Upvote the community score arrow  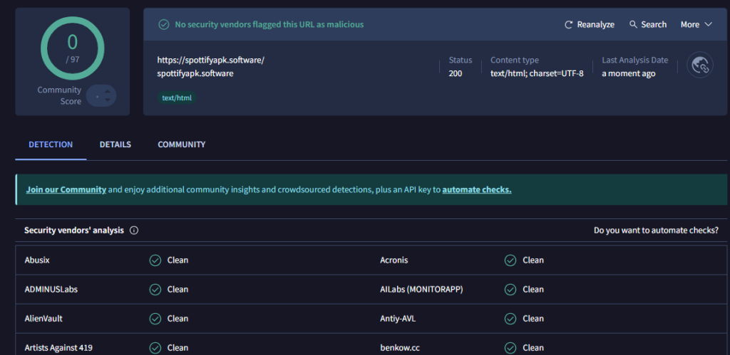108,92
